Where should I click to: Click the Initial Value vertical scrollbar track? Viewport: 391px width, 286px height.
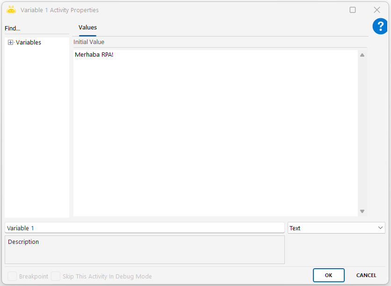[362, 133]
